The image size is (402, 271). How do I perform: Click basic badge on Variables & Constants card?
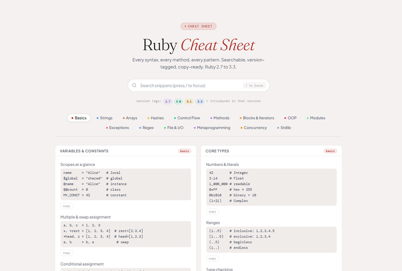click(x=185, y=151)
